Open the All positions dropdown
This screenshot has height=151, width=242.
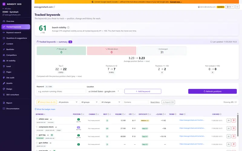[68, 102]
